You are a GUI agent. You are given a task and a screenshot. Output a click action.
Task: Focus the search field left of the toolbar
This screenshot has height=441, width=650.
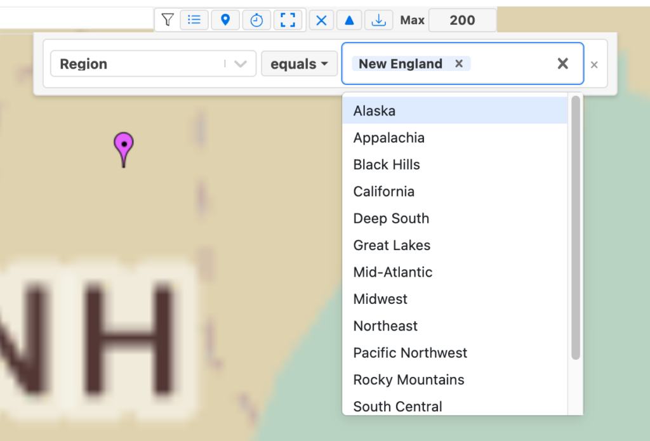76,18
